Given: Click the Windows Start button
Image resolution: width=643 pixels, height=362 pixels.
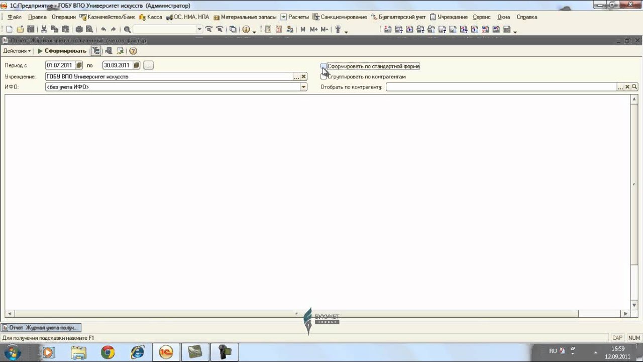Looking at the screenshot, I should pos(12,352).
